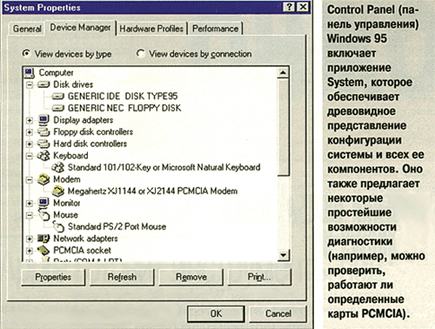Select the 'Display adapters' label
Image resolution: width=435 pixels, height=329 pixels.
tap(84, 120)
